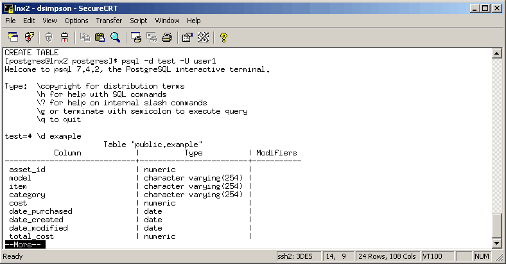Open the Window menu
The image size is (506, 264).
point(167,21)
